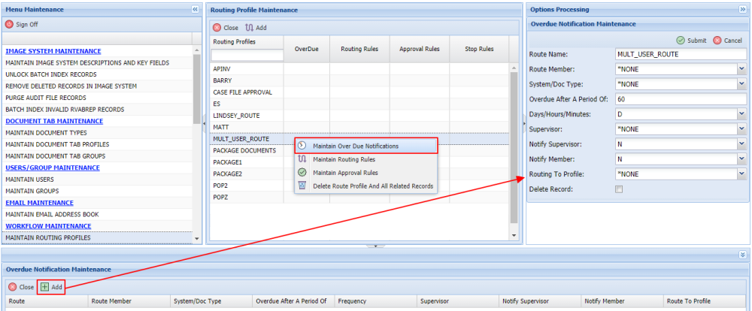Open USERS/GROUP MAINTENANCE link
Screen dimensions: 752x311
click(x=53, y=168)
